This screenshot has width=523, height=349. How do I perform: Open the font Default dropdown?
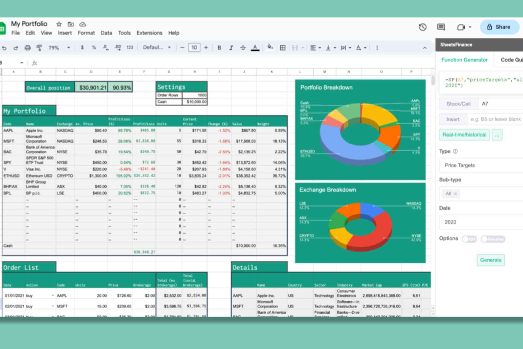pos(157,48)
